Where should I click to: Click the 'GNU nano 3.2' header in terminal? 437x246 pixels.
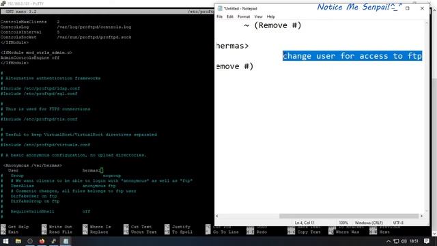pyautogui.click(x=21, y=12)
